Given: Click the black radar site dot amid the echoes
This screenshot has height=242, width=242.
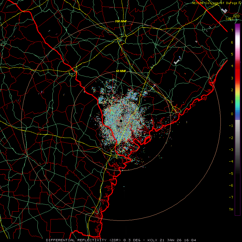Looking at the screenshot, I should (121, 121).
